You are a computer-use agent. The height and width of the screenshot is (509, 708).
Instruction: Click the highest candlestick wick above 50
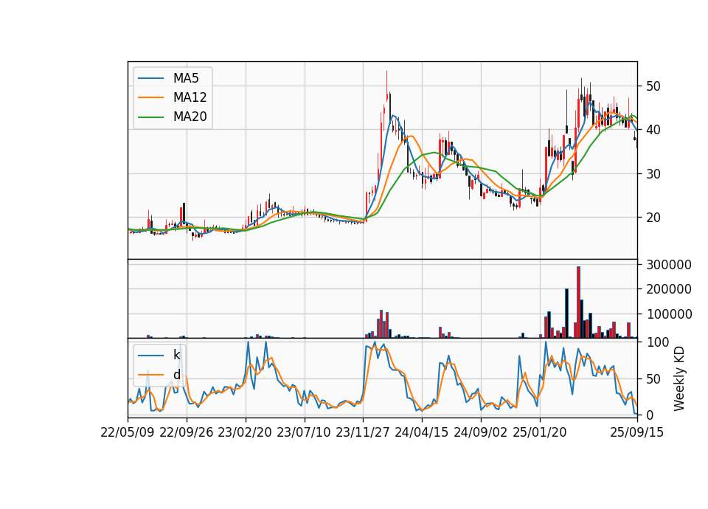click(386, 81)
